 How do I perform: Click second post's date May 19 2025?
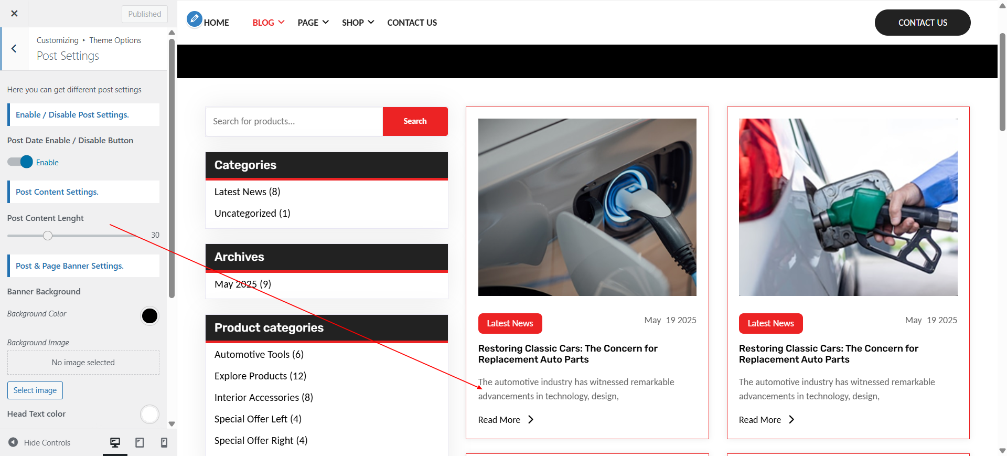tap(931, 320)
